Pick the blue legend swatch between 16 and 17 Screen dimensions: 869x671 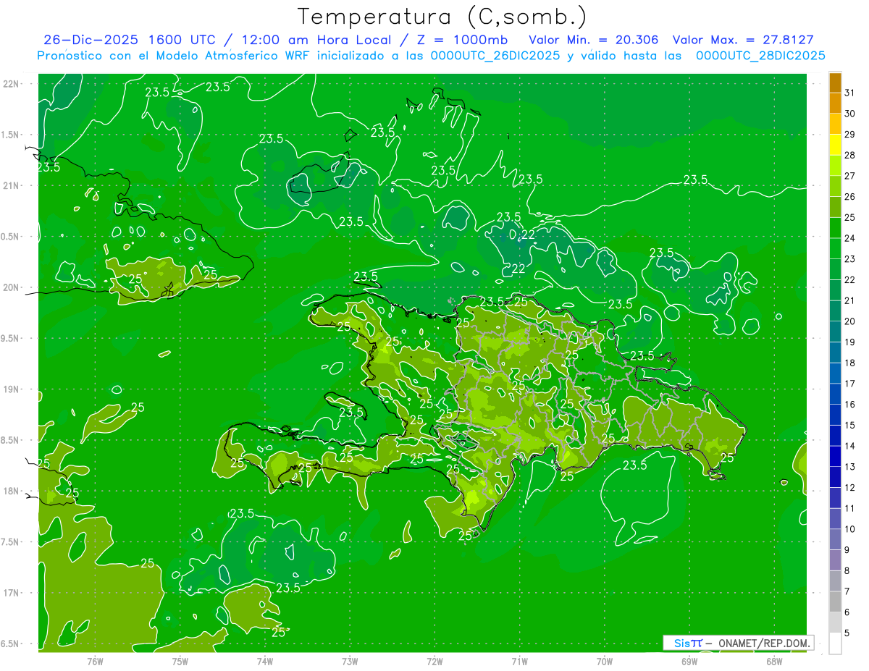pos(835,394)
